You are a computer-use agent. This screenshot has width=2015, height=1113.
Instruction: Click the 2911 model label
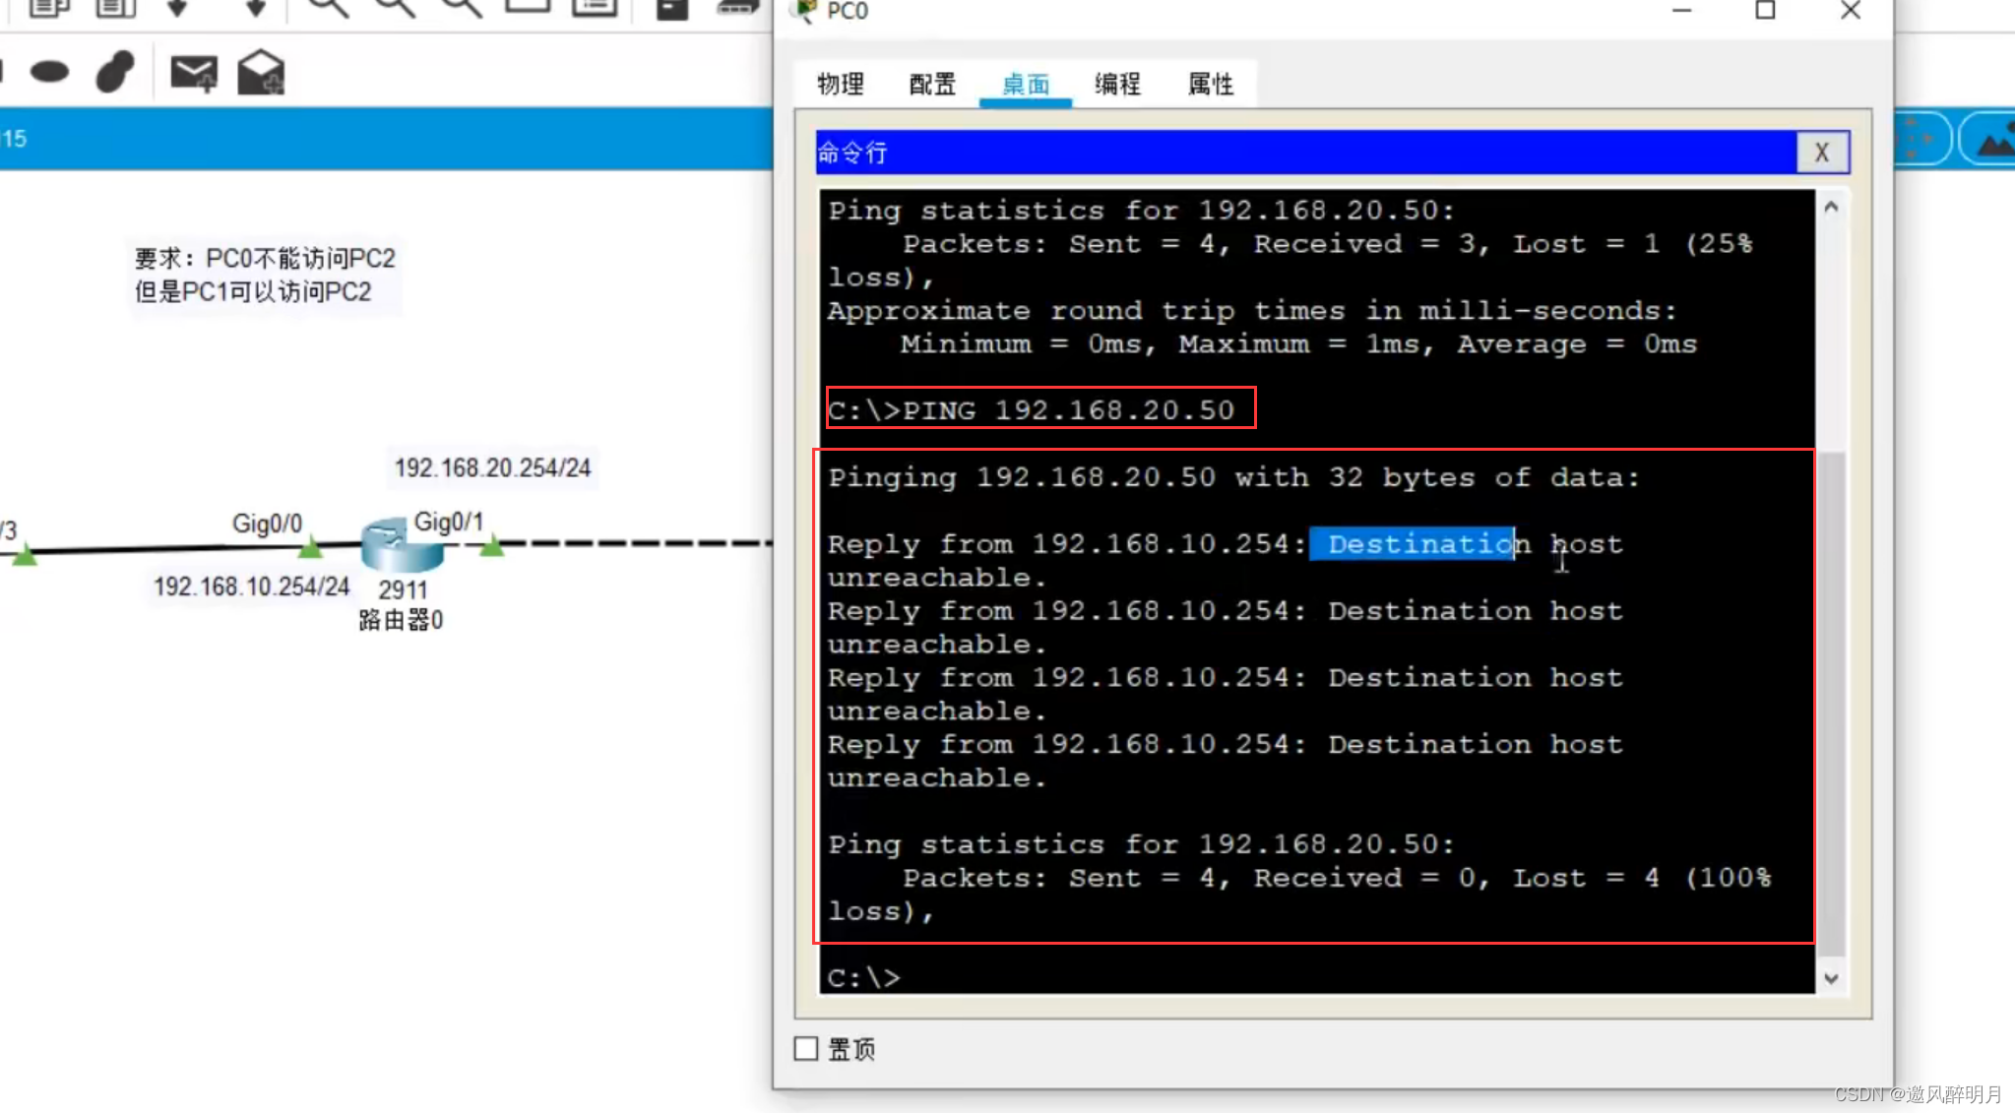[403, 590]
